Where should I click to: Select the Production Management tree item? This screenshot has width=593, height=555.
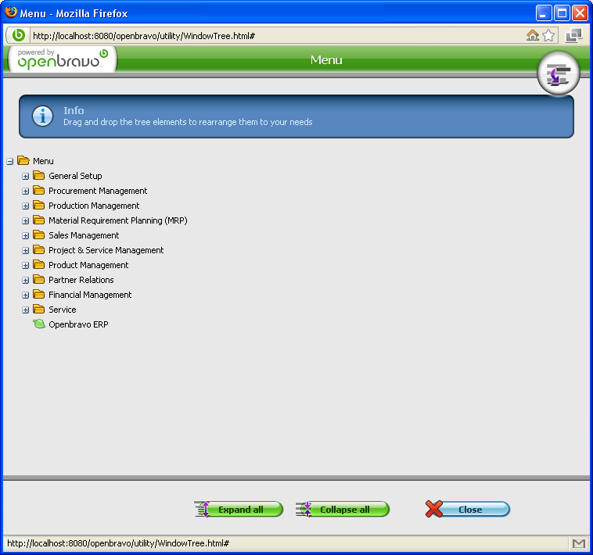[x=94, y=206]
